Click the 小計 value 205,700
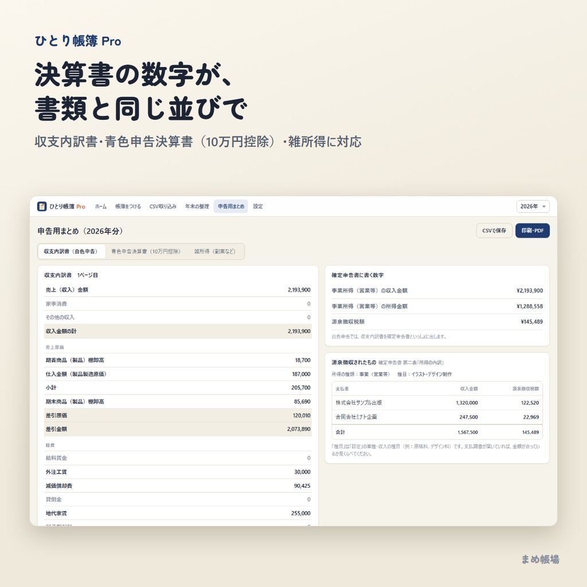This screenshot has height=587, width=587. coord(300,388)
